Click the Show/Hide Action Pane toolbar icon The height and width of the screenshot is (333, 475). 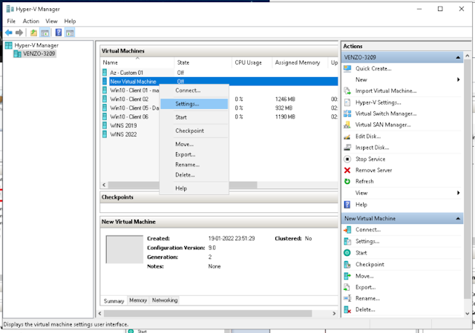(70, 33)
